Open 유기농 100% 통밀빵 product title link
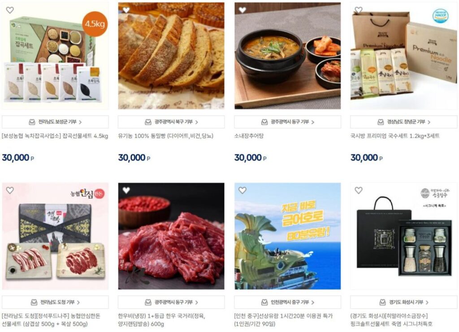This screenshot has height=332, width=459. (x=166, y=136)
